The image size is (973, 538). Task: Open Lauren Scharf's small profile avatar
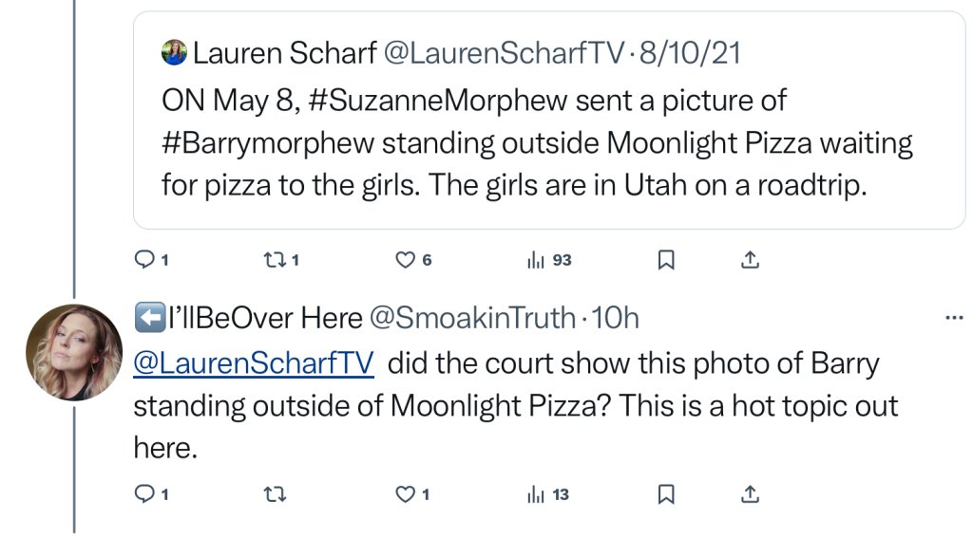pyautogui.click(x=174, y=53)
